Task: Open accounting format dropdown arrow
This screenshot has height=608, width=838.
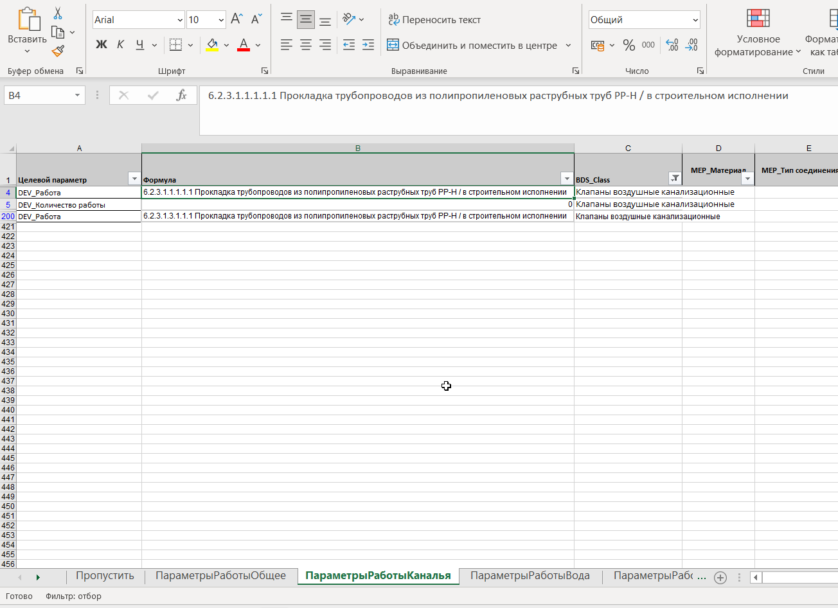Action: click(612, 45)
